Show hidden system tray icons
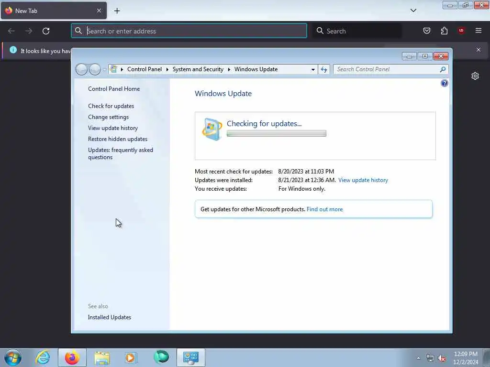490x367 pixels. (418, 358)
